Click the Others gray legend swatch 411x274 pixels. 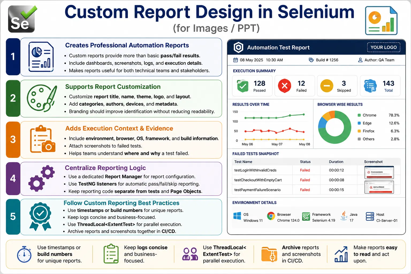click(x=359, y=139)
